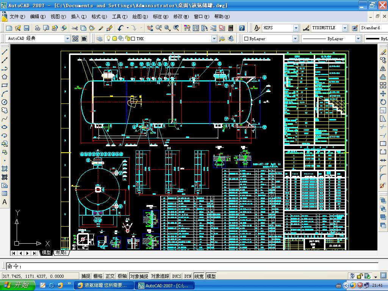388x291 pixels.
Task: Click the Save icon in toolbar
Action: (x=27, y=28)
